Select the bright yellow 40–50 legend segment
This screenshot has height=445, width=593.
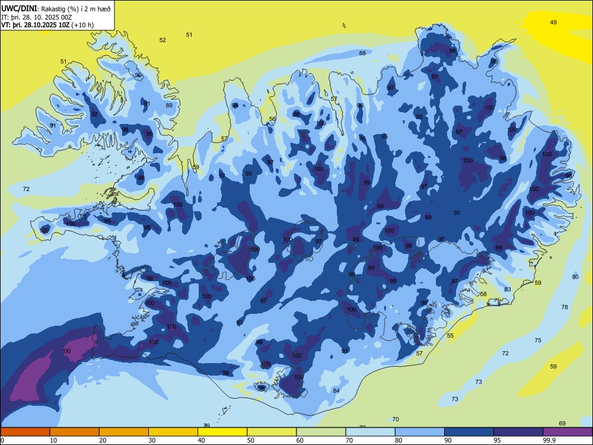point(222,432)
